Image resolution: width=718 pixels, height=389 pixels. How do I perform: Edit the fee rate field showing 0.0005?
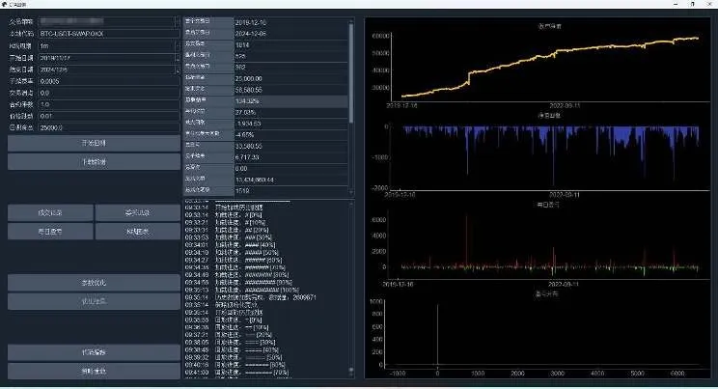coord(108,81)
